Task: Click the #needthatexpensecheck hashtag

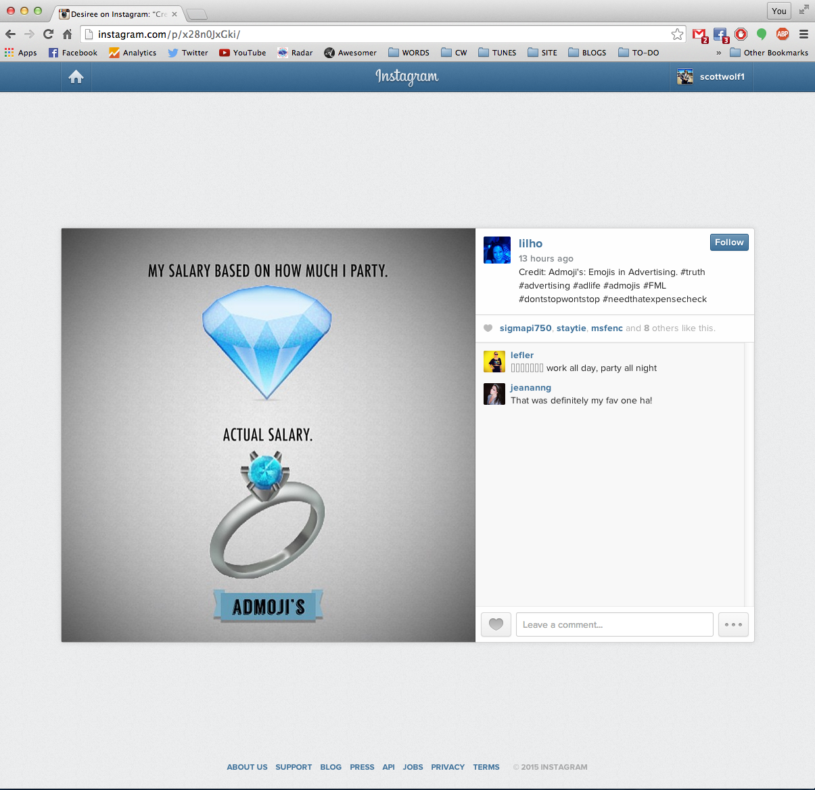Action: click(x=655, y=299)
